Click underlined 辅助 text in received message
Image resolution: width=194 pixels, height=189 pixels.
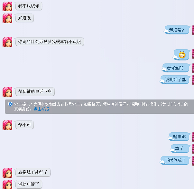point(31,92)
